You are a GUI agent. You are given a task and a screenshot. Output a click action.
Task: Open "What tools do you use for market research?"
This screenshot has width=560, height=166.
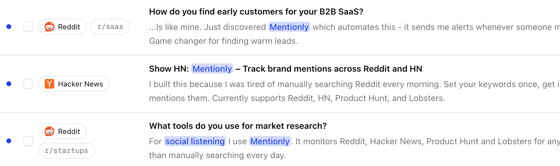coord(238,126)
